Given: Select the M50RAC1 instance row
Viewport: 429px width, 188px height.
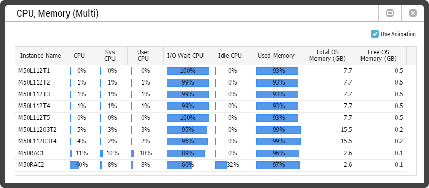Looking at the screenshot, I should (x=211, y=154).
